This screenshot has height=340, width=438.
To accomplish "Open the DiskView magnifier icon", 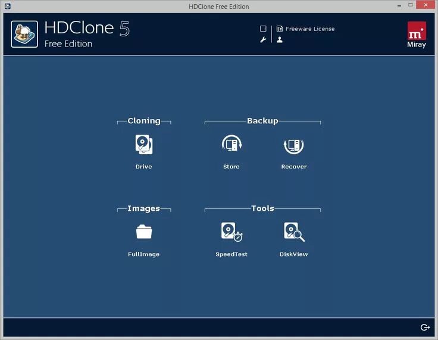I will point(294,232).
